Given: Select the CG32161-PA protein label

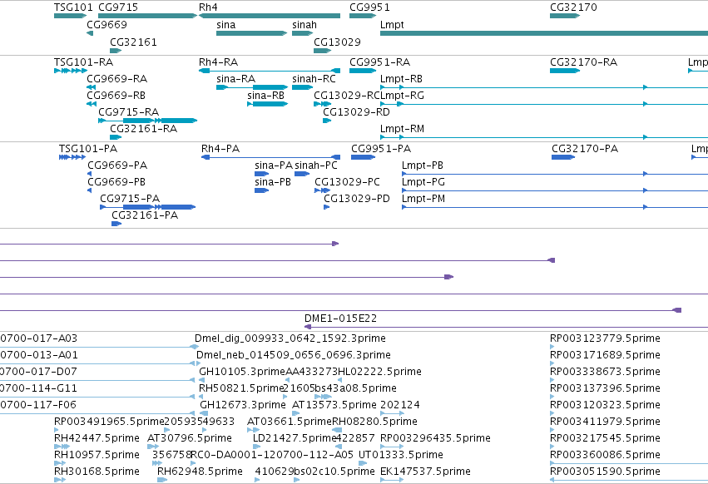Looking at the screenshot, I should (145, 216).
